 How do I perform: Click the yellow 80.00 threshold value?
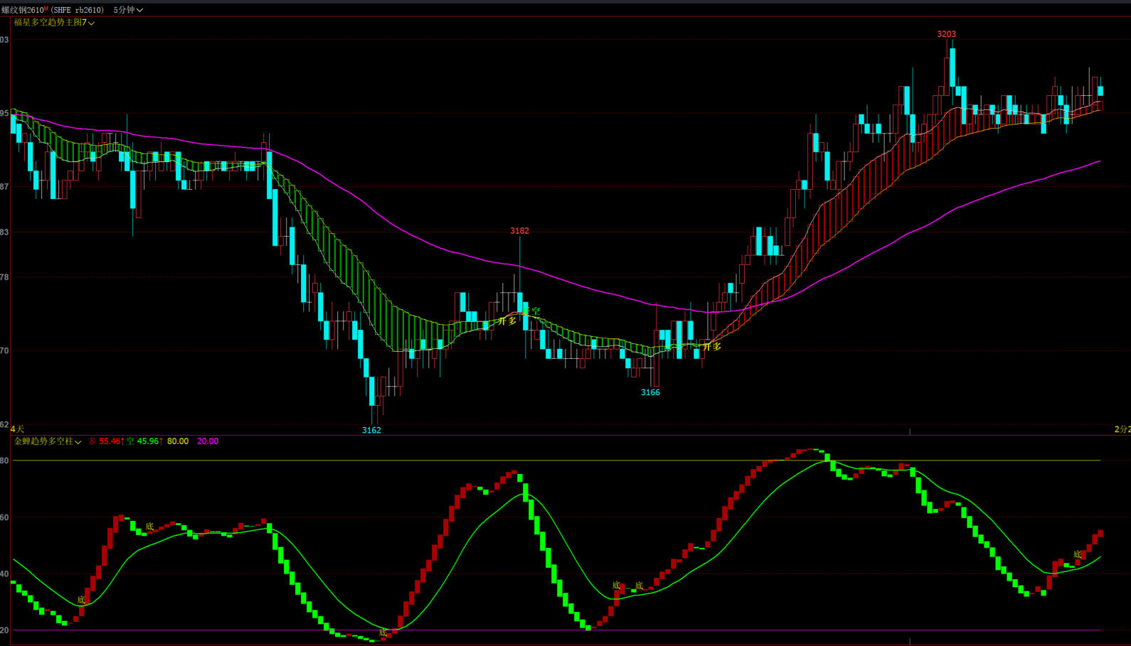[178, 441]
